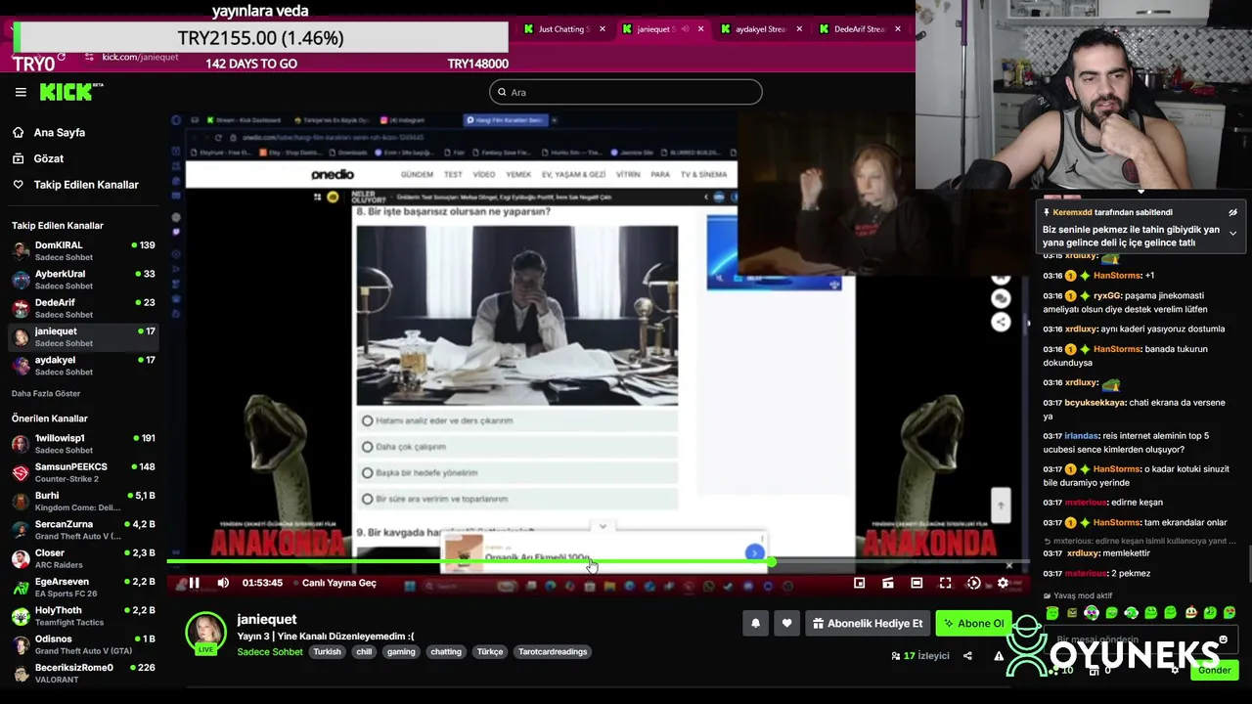Pause the stream with the pause button
Image resolution: width=1252 pixels, height=704 pixels.
pos(194,583)
